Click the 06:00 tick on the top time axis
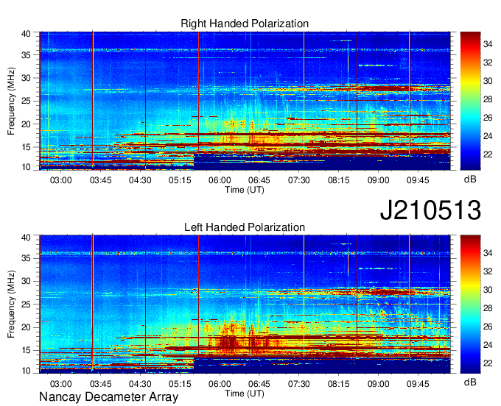Image resolution: width=501 pixels, height=406 pixels. click(220, 180)
